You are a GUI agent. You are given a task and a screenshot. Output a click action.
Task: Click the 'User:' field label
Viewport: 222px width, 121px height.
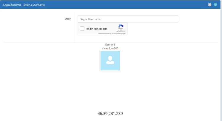(x=68, y=19)
